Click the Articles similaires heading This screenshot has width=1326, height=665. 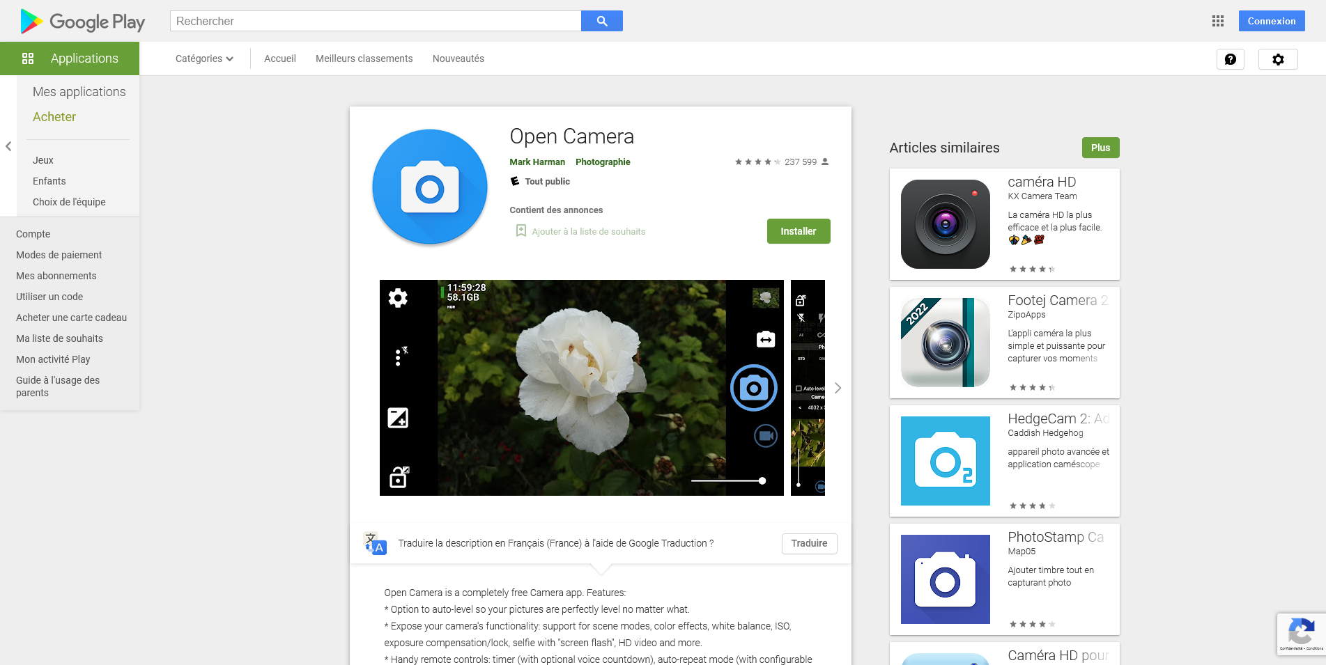click(944, 148)
